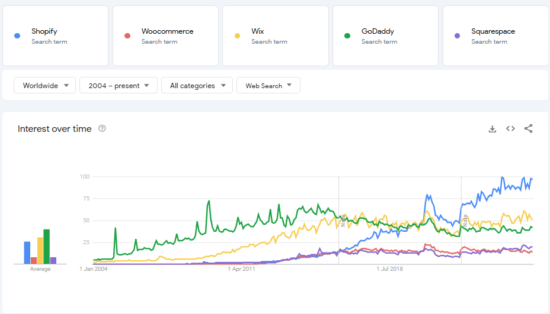The height and width of the screenshot is (314, 550).
Task: Click the purple dot beside Squarespace
Action: click(457, 36)
